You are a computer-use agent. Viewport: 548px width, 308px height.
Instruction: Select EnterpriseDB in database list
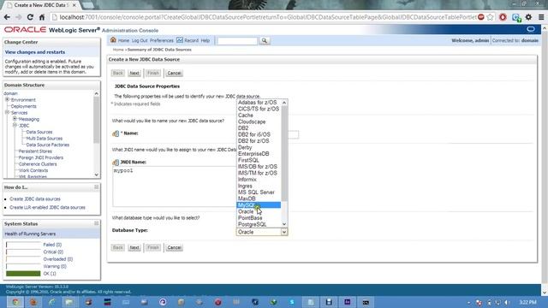point(259,154)
